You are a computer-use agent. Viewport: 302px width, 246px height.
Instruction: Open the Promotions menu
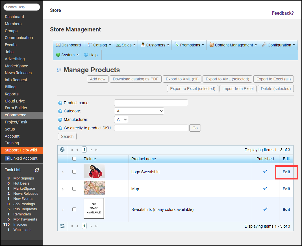click(189, 45)
